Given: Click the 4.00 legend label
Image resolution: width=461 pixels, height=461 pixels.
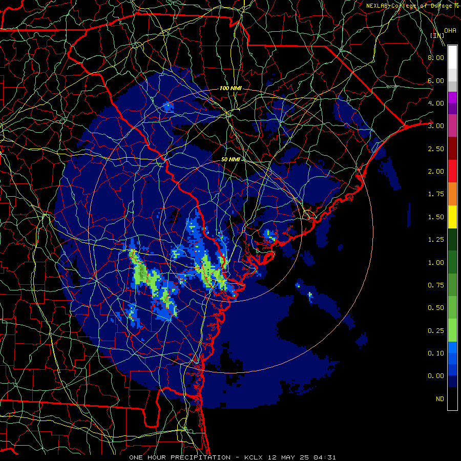Looking at the screenshot, I should [x=436, y=103].
